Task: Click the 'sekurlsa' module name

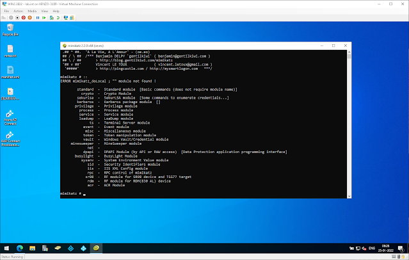Action: point(85,98)
